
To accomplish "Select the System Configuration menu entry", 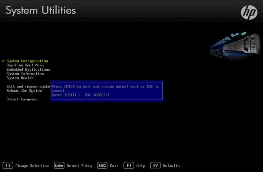I will (27, 61).
